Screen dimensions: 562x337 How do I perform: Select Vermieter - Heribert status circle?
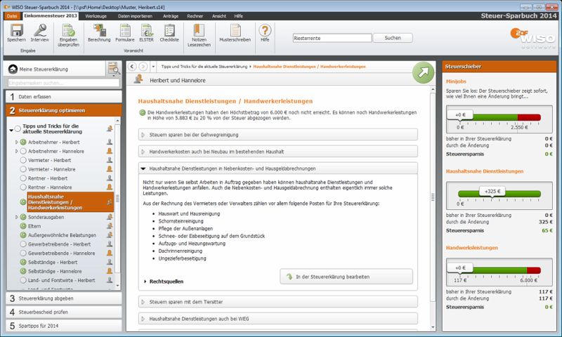tap(22, 160)
